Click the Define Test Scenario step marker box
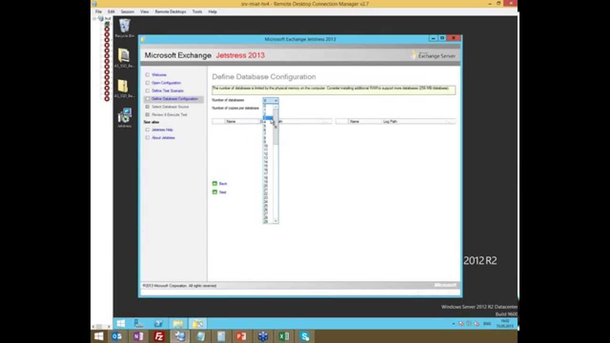610x343 pixels. pos(147,91)
